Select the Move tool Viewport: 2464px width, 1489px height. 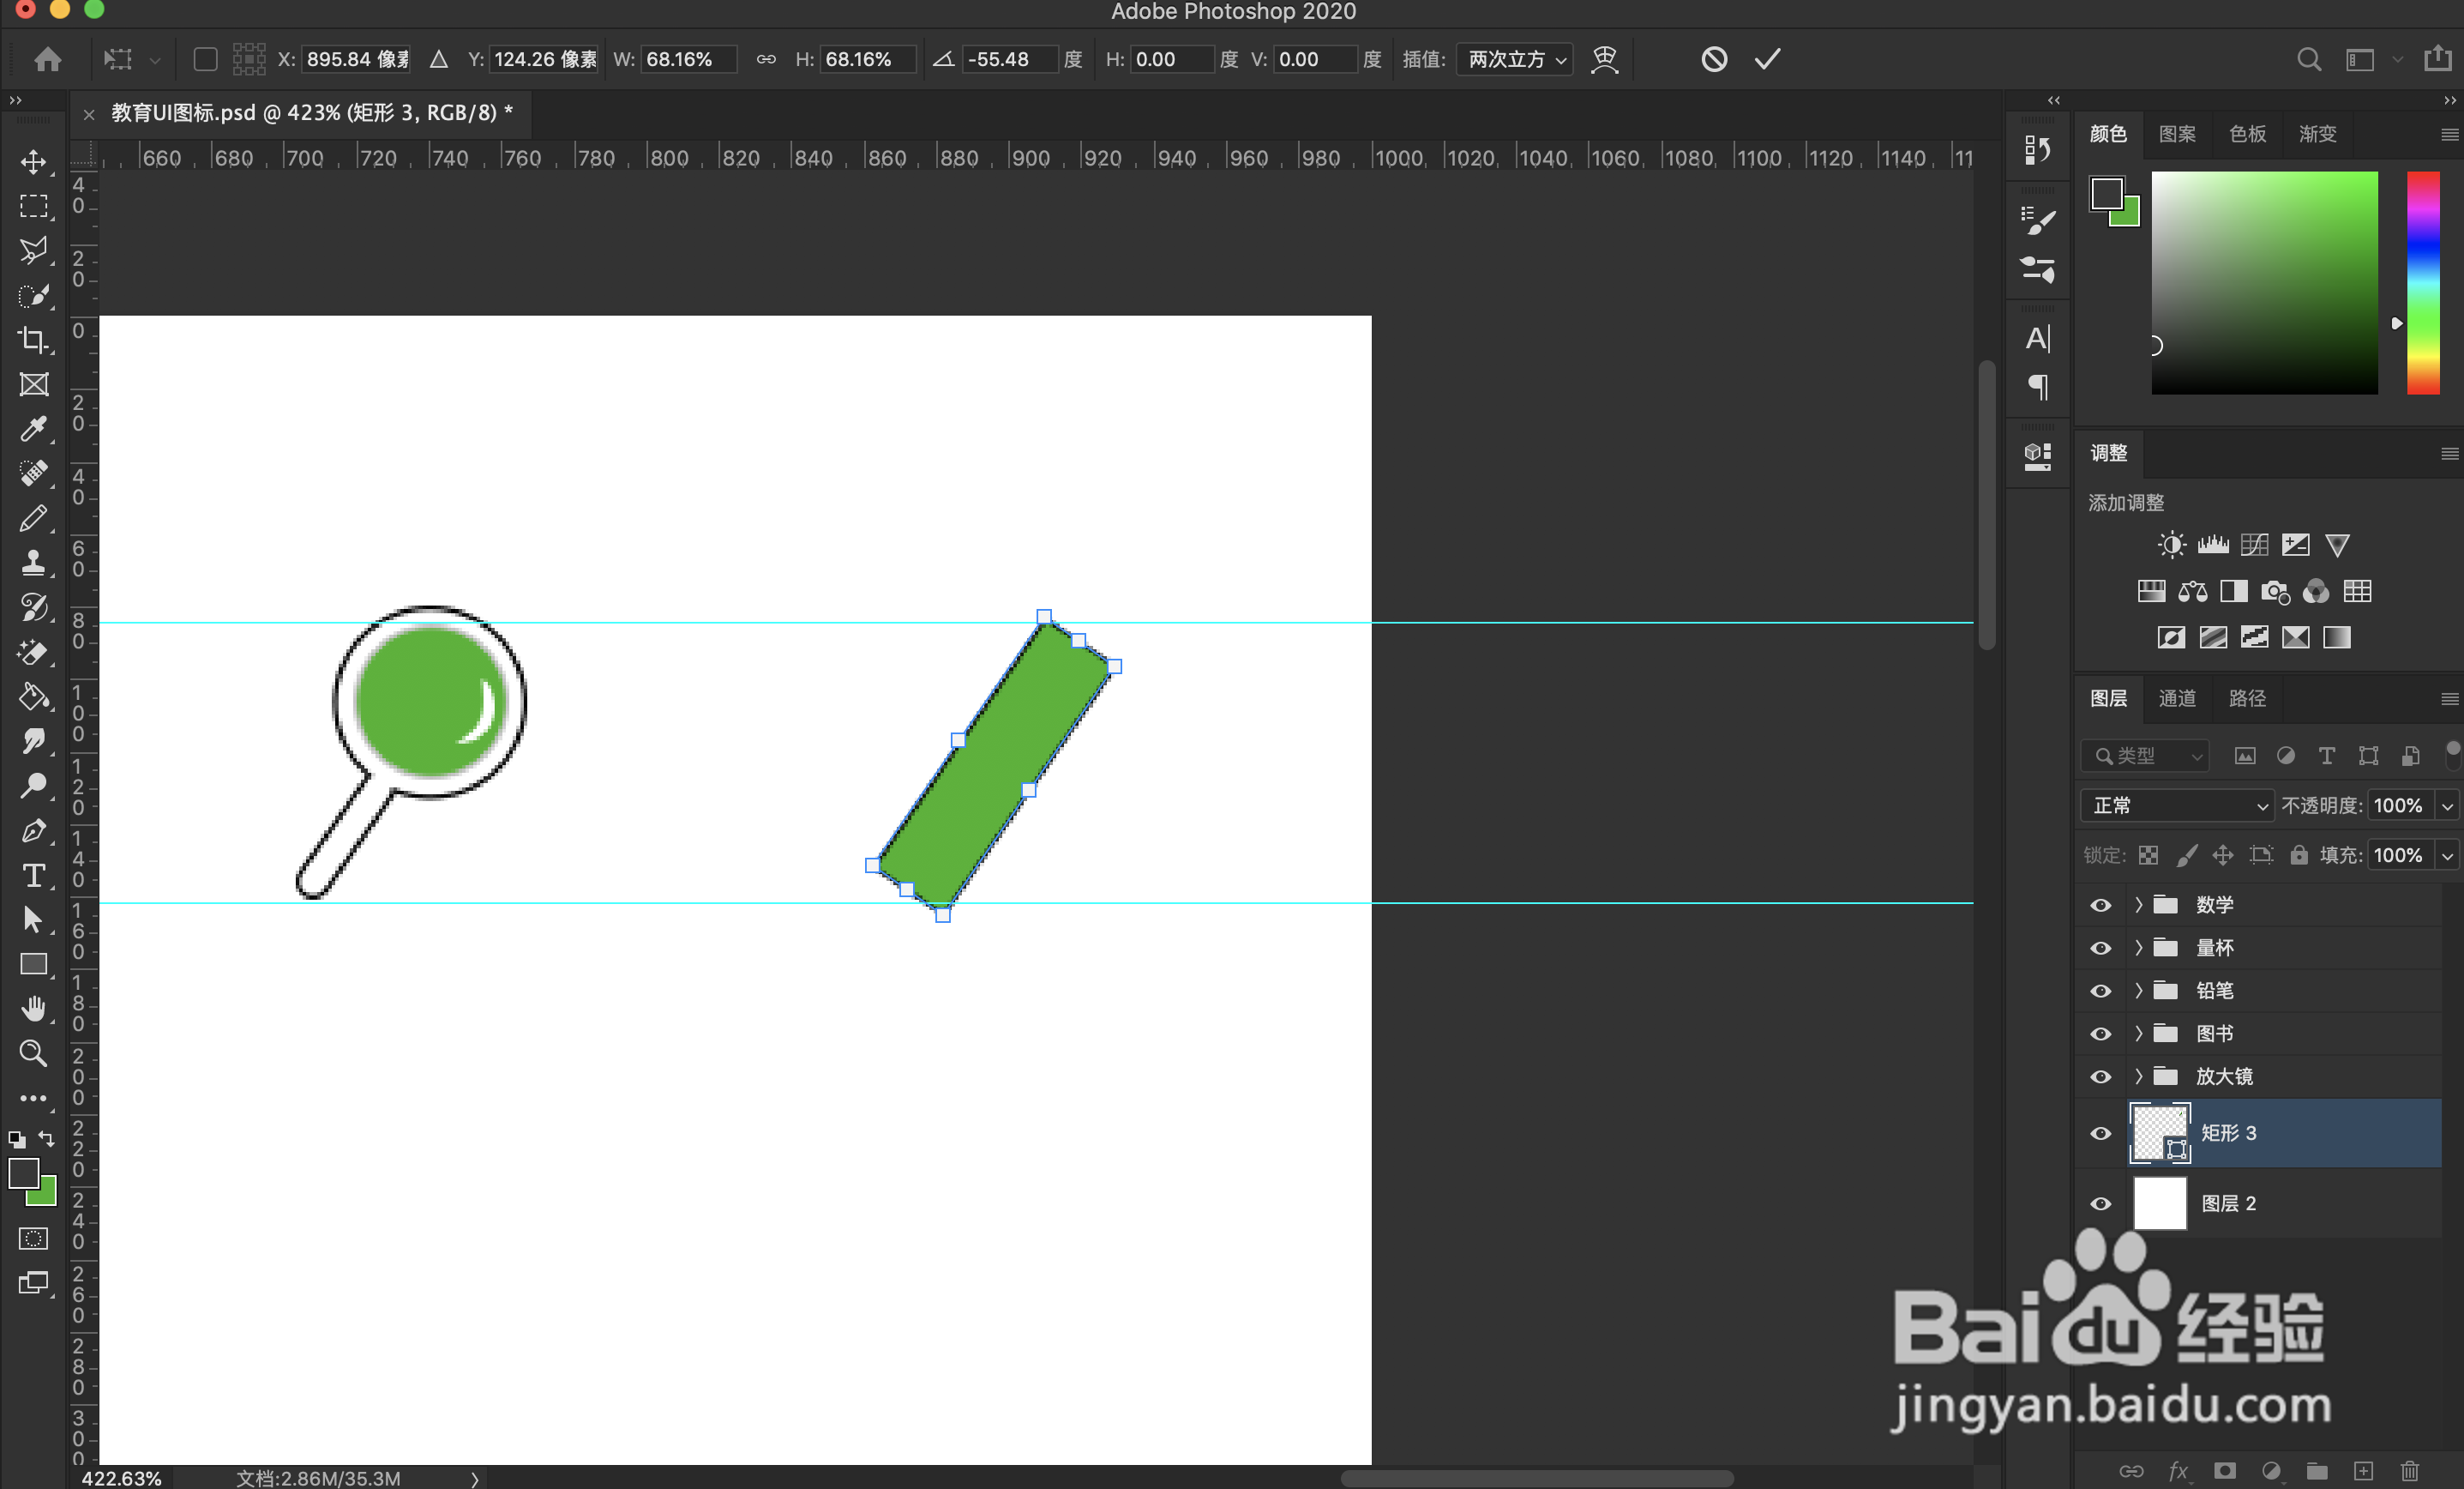coord(33,162)
